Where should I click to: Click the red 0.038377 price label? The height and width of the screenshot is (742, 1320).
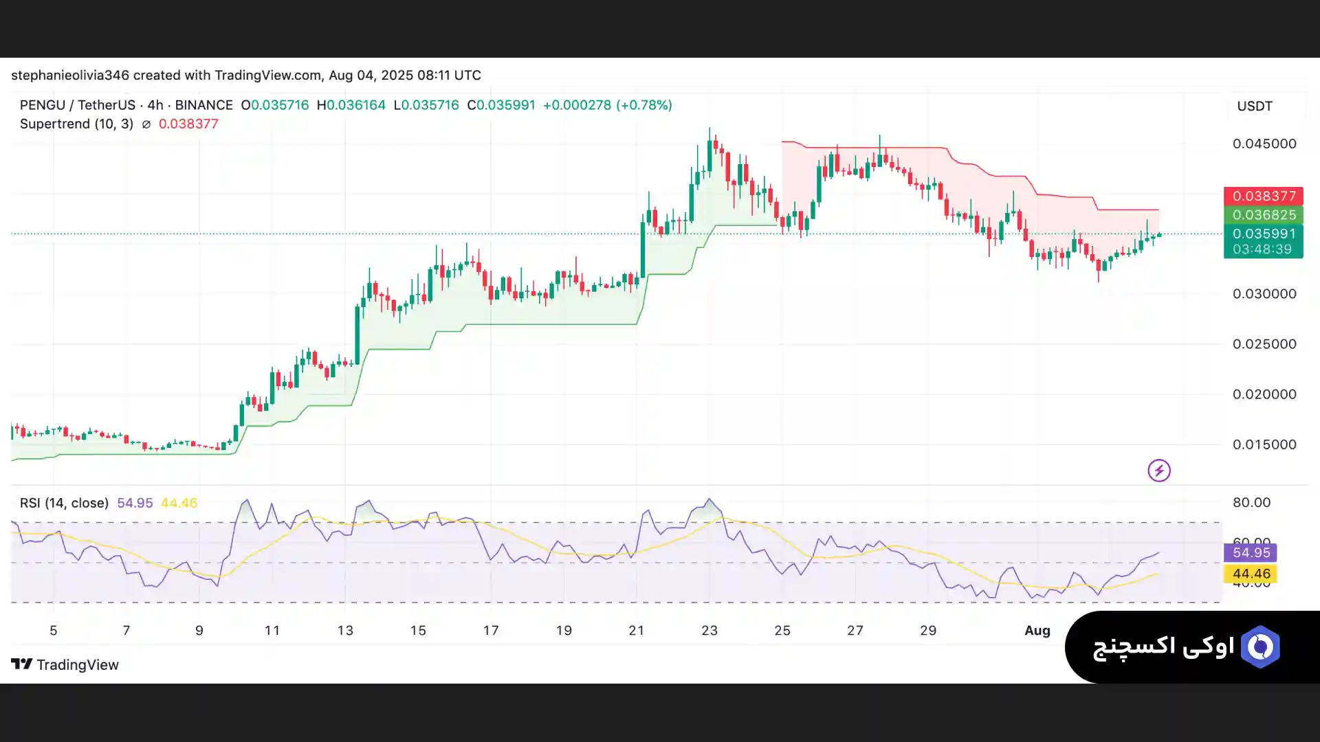[x=1263, y=196]
